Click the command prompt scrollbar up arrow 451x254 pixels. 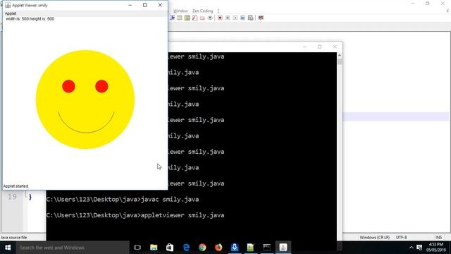pyautogui.click(x=340, y=55)
